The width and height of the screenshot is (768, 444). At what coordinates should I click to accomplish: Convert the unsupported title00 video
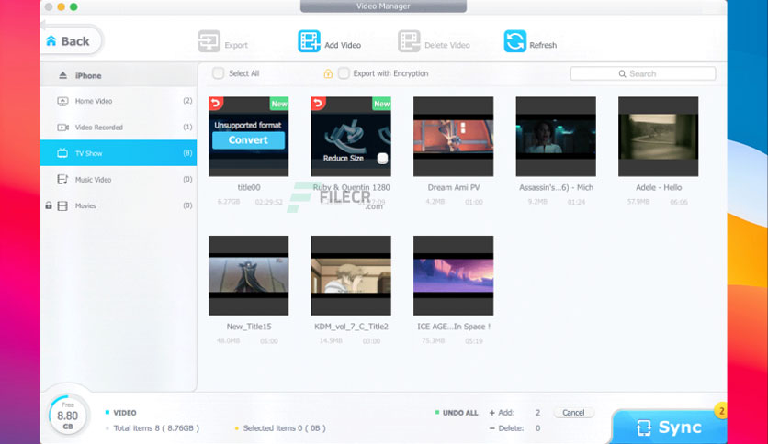(x=248, y=139)
